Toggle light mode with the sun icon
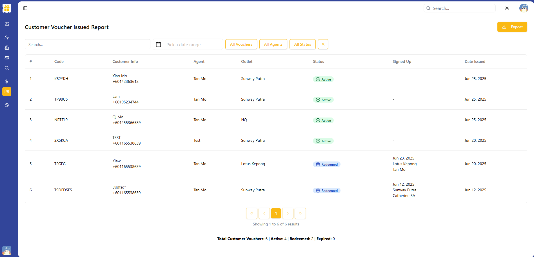Screen dimensions: 534x257 point(507,8)
